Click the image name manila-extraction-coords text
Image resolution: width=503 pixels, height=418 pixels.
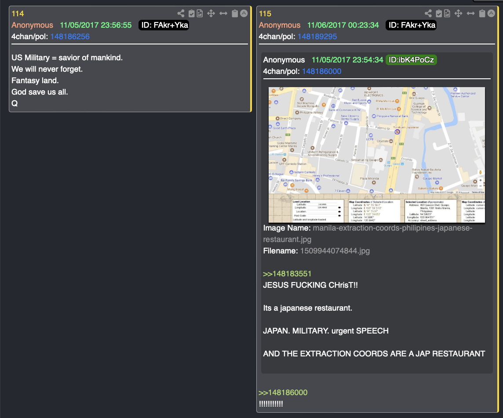point(368,234)
